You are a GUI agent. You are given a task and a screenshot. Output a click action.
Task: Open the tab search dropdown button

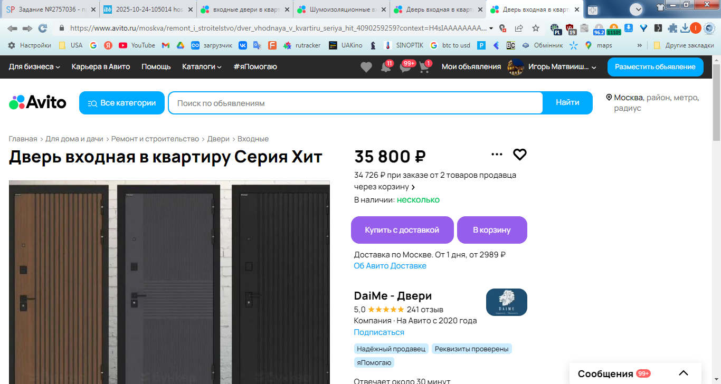[x=636, y=9]
